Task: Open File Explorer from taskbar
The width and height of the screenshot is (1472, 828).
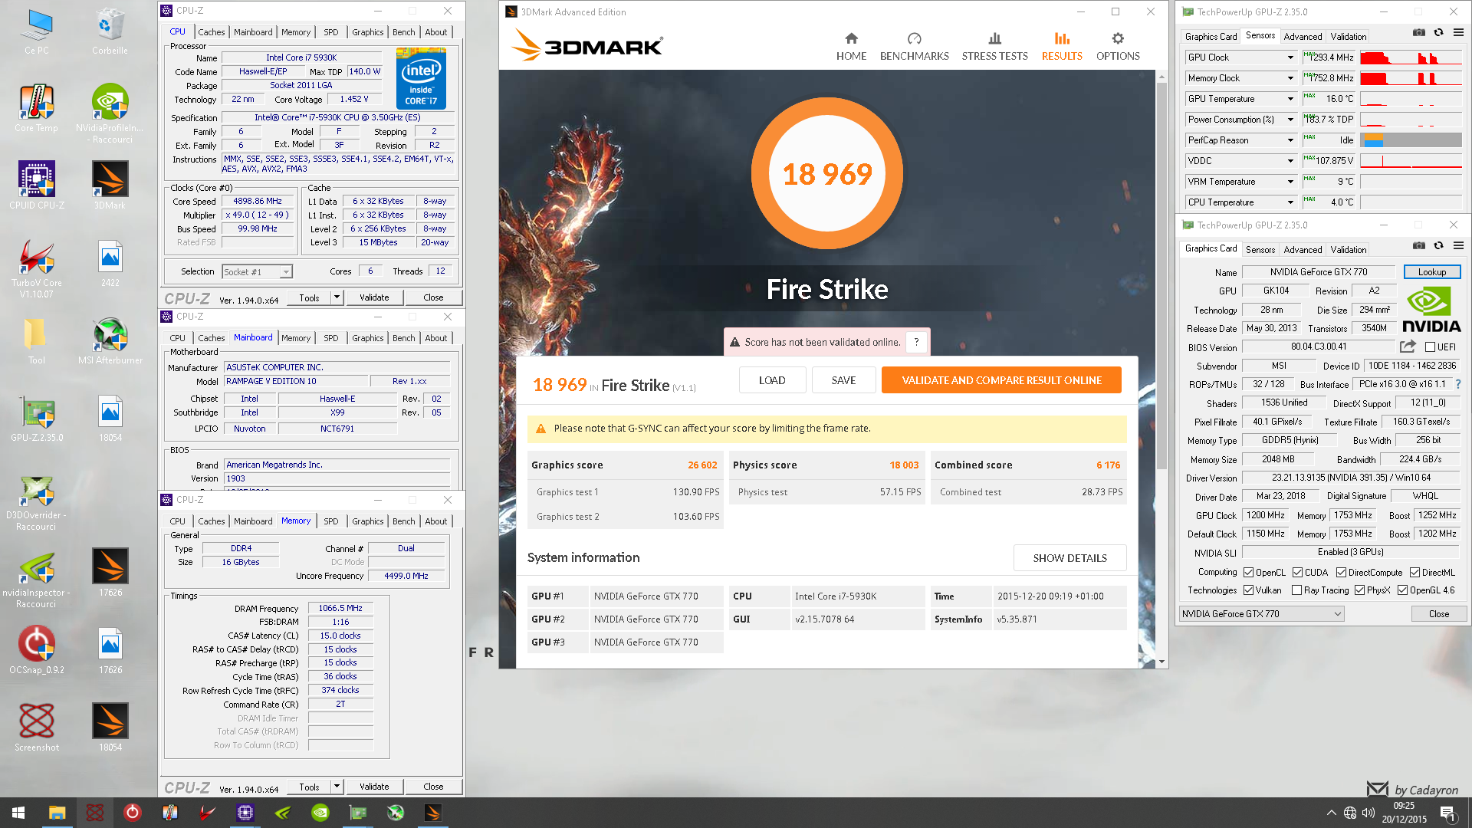Action: (57, 813)
